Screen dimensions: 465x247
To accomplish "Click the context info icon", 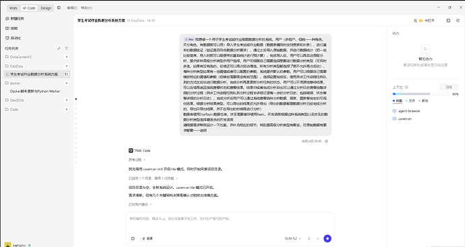I will point(406,87).
